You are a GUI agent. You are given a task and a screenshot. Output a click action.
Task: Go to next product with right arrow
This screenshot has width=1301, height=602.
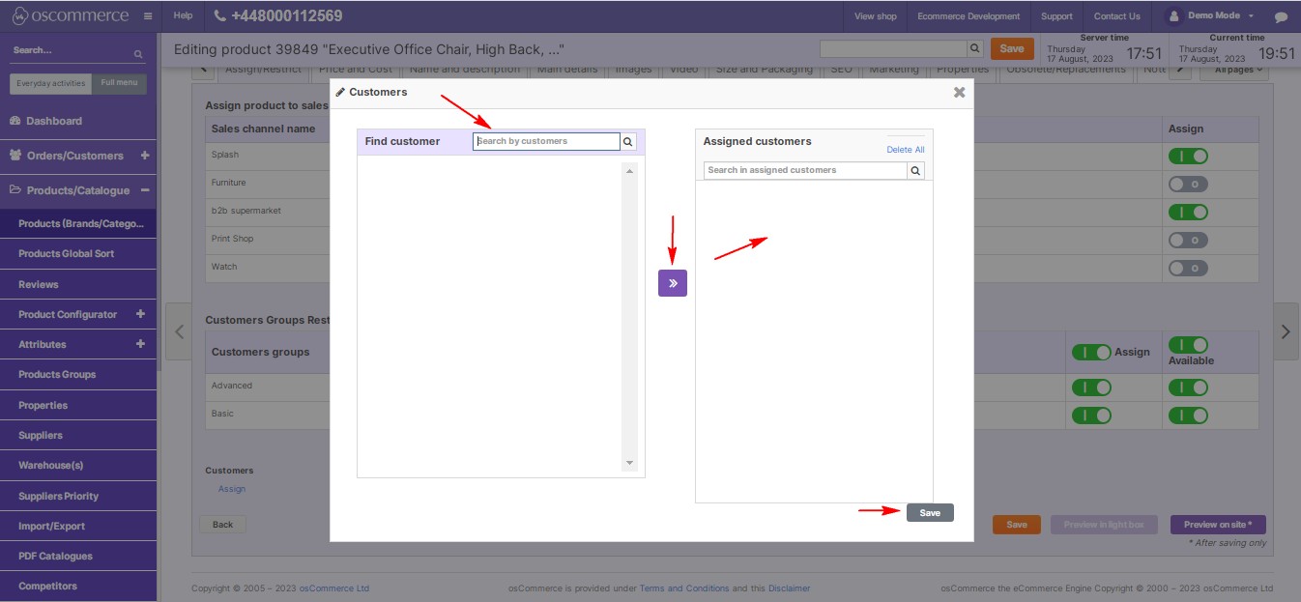pyautogui.click(x=1285, y=331)
